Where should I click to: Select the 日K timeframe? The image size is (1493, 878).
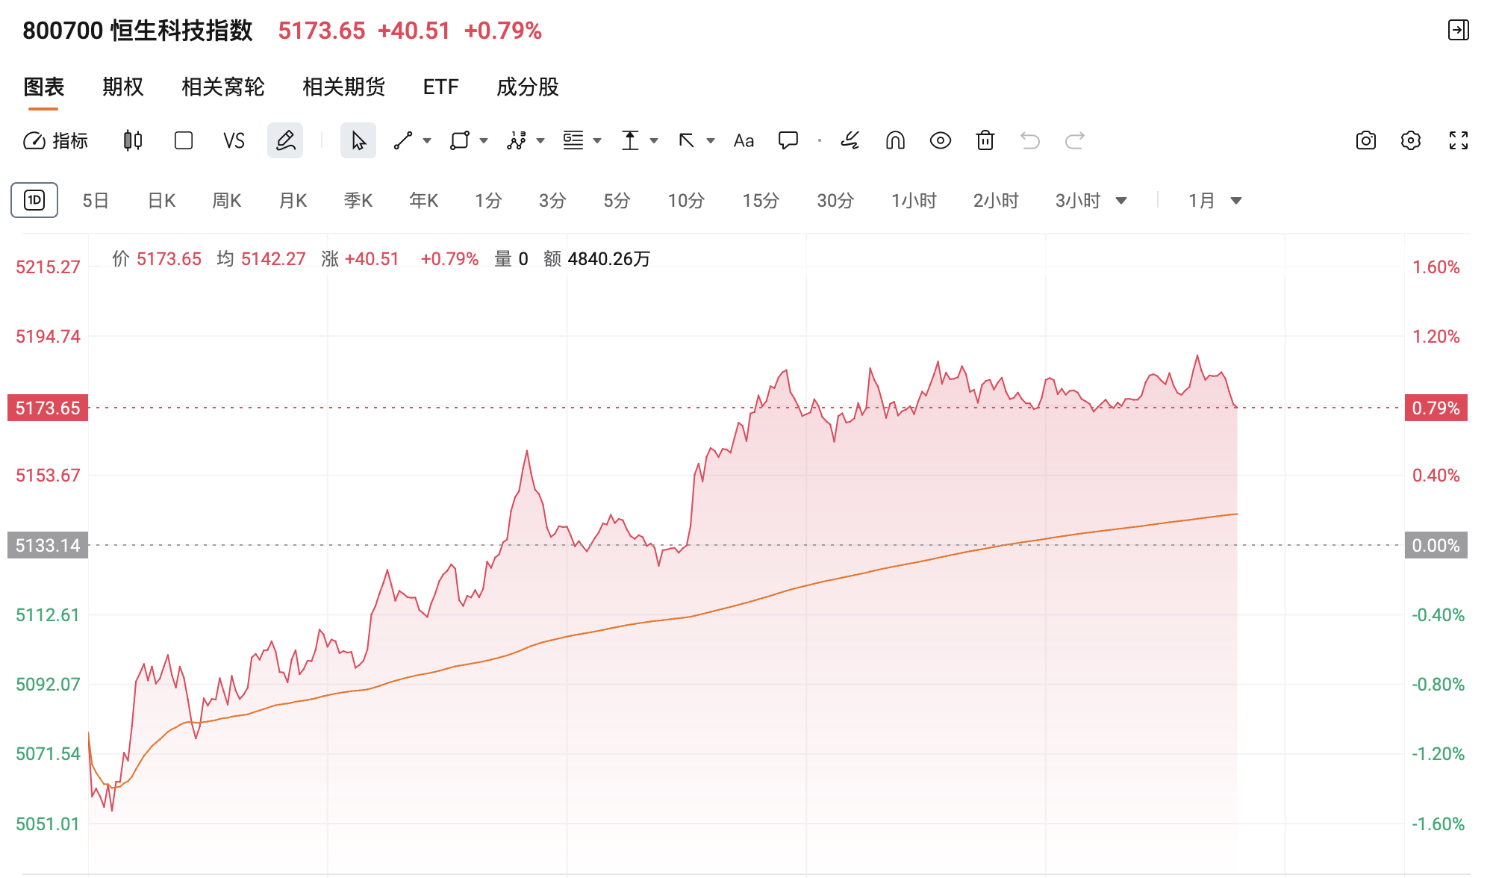(162, 200)
